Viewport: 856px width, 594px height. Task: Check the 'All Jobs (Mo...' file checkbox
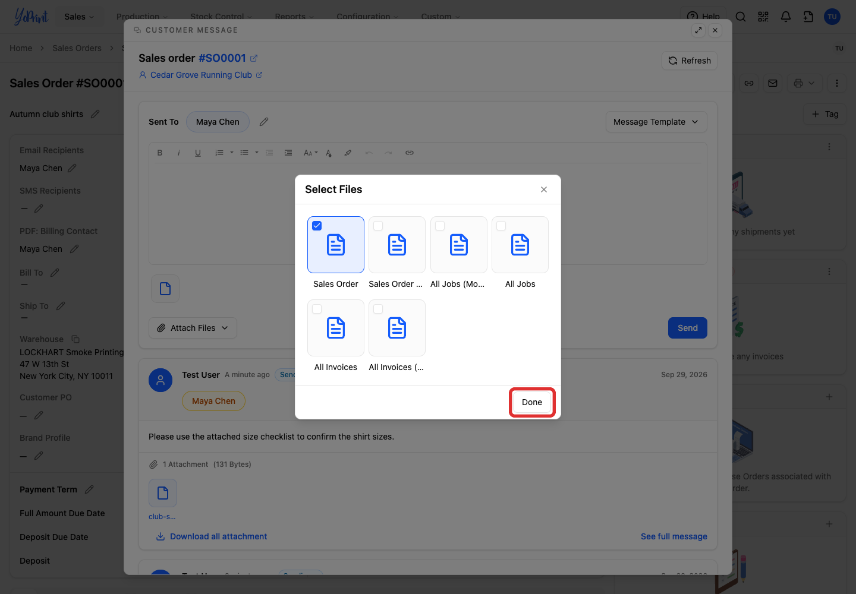coord(440,226)
